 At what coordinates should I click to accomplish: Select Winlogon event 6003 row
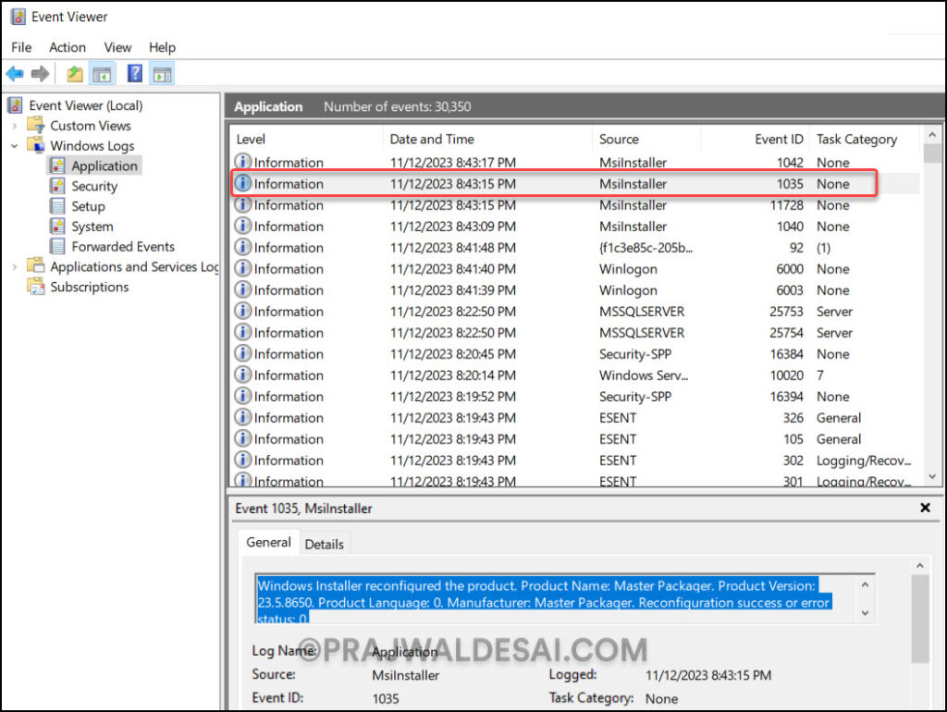[x=575, y=289]
